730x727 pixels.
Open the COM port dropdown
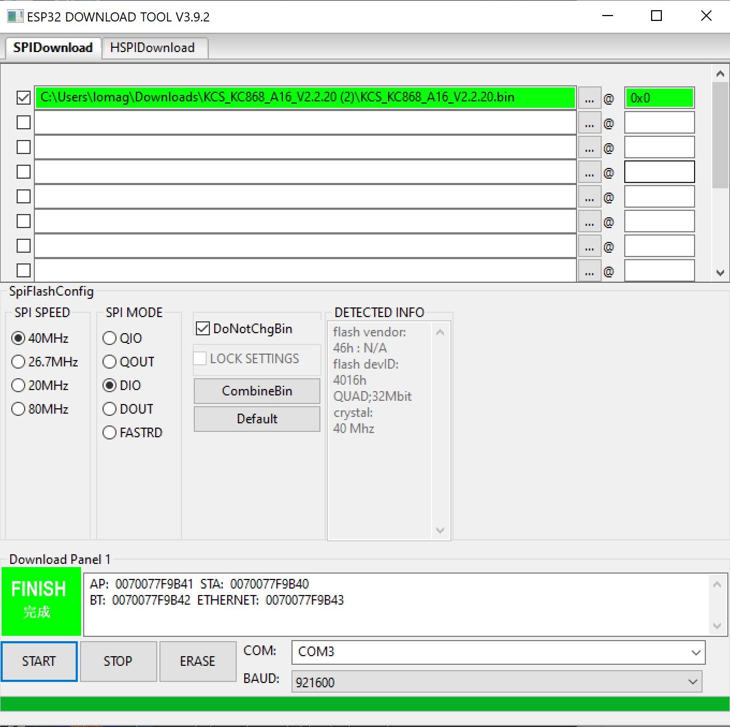point(498,652)
